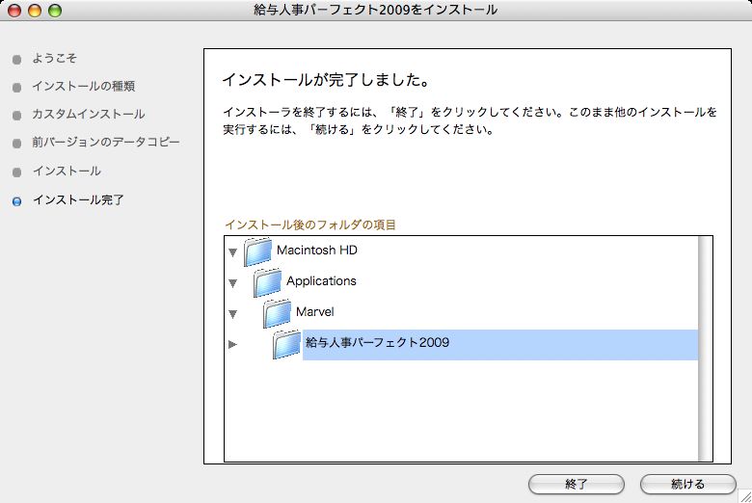This screenshot has width=752, height=503.
Task: Select the Macintosh HD row label
Action: pos(317,251)
